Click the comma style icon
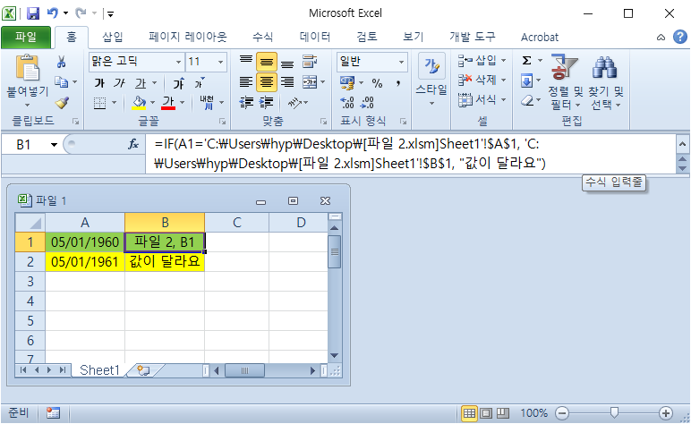The height and width of the screenshot is (424, 691). pos(398,83)
